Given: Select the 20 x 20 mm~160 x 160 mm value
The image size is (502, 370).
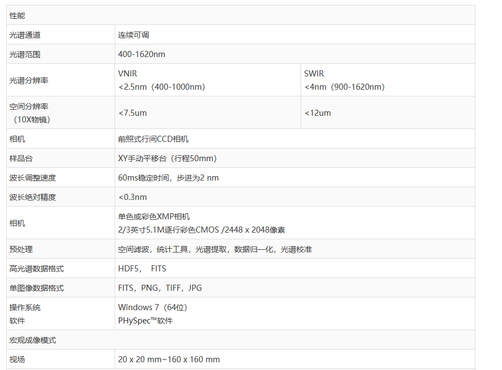Looking at the screenshot, I should tap(169, 359).
